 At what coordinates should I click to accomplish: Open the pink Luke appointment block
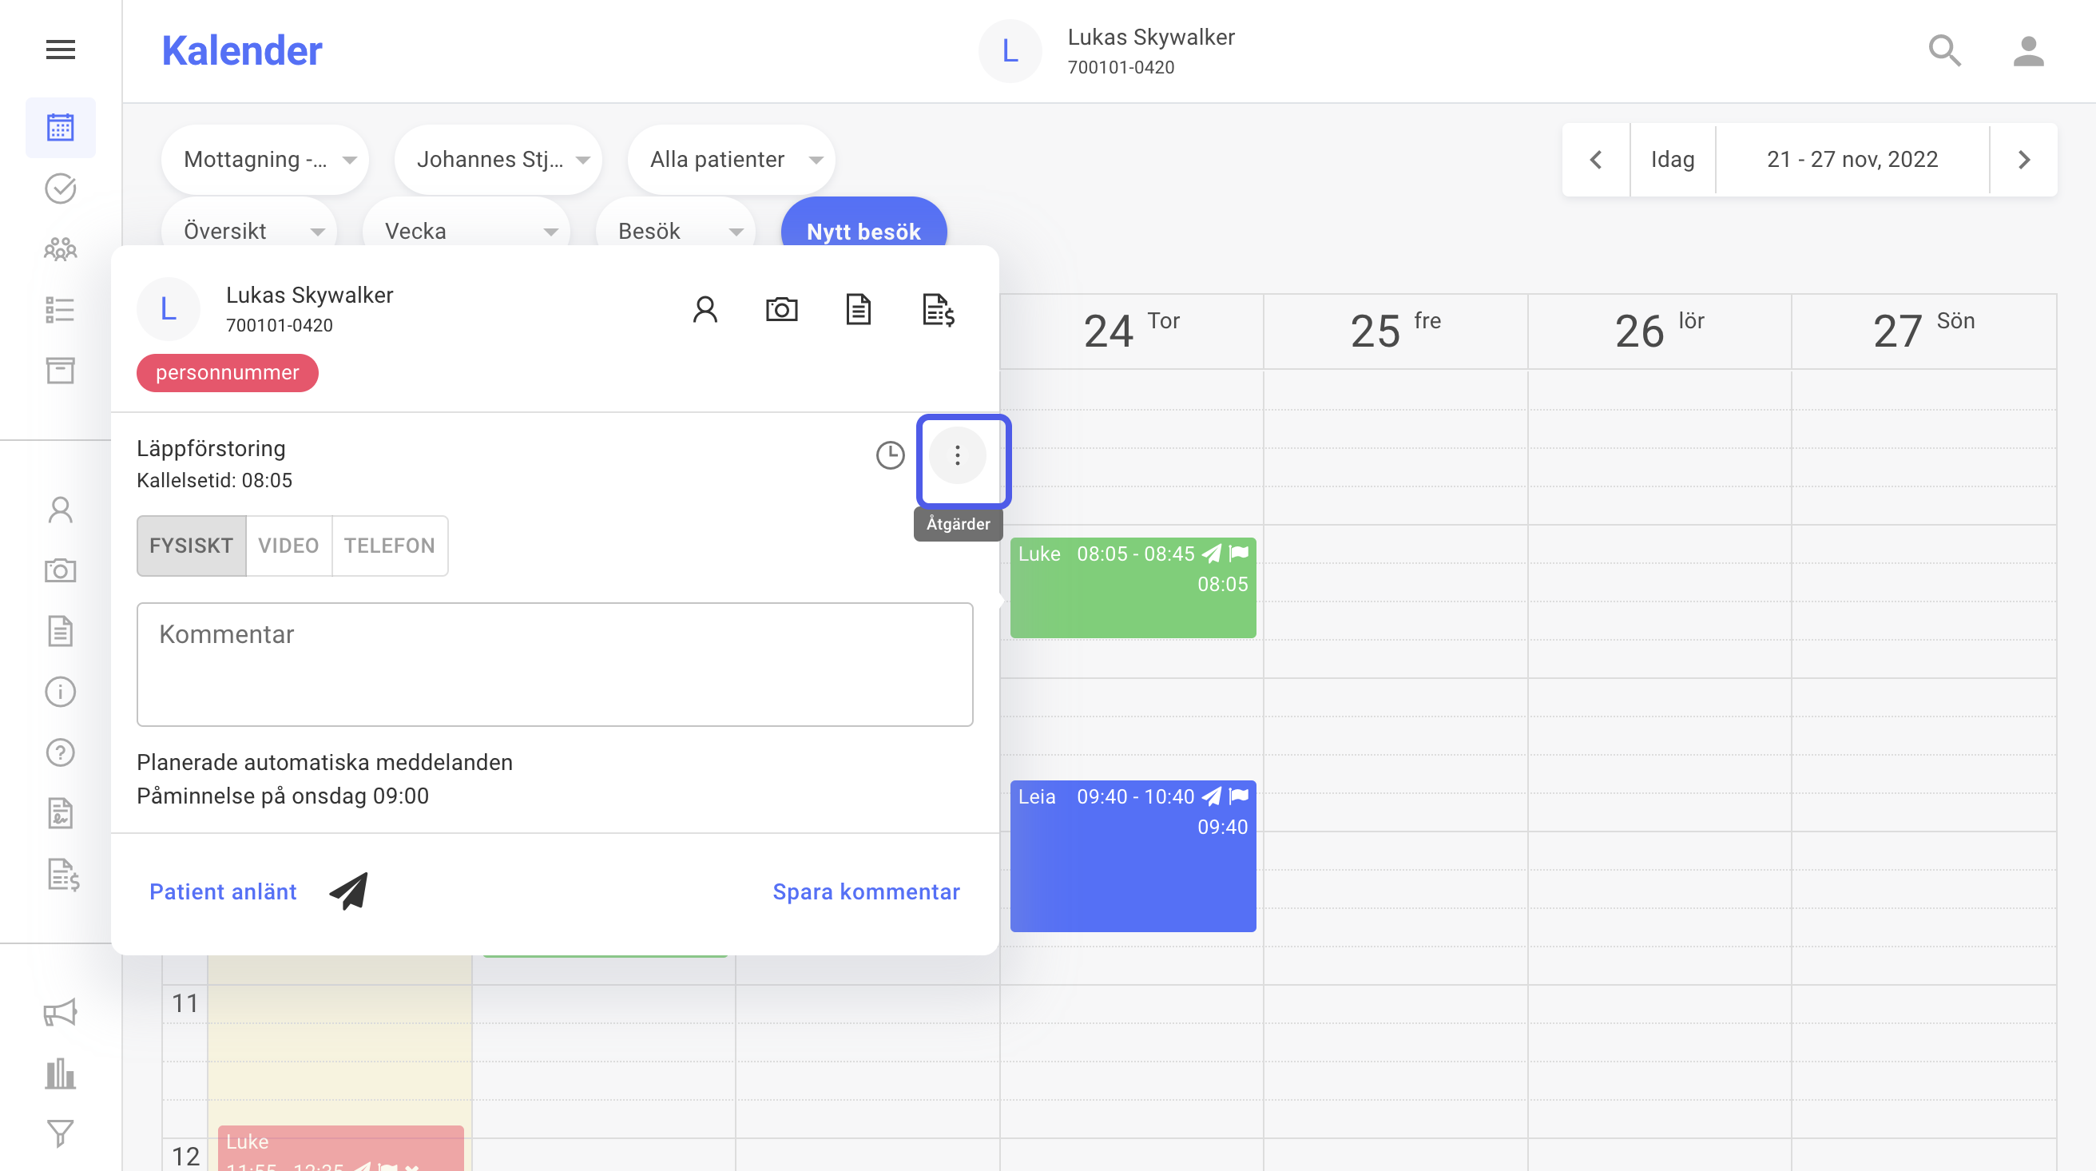341,1147
